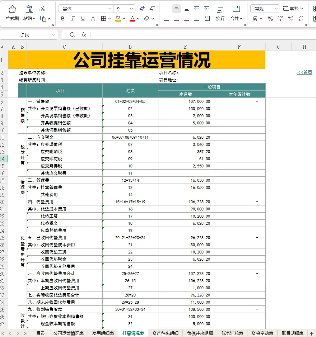Toggle vertical middle alignment

coord(177,9)
